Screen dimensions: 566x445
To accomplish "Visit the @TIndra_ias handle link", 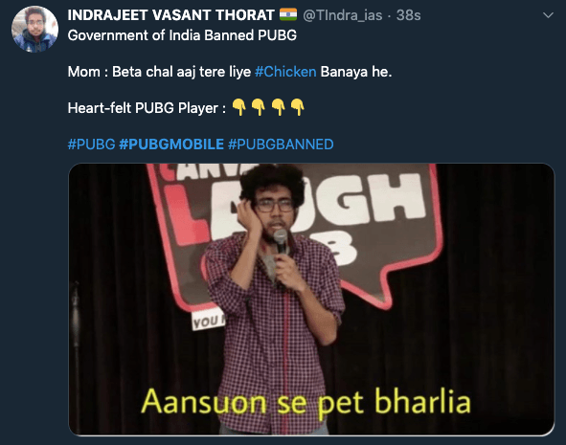I will click(342, 15).
